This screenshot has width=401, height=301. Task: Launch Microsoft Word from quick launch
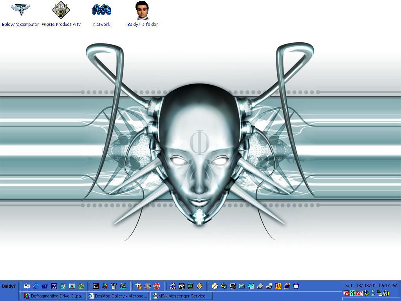click(x=54, y=286)
